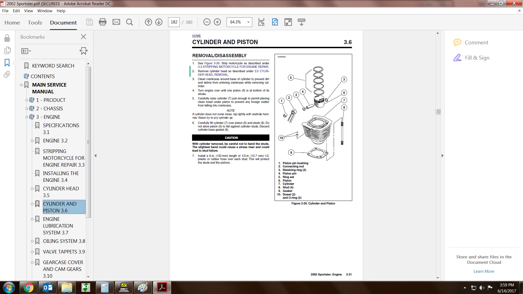Open the zoom level dropdown
Image resolution: width=523 pixels, height=294 pixels.
pos(248,22)
